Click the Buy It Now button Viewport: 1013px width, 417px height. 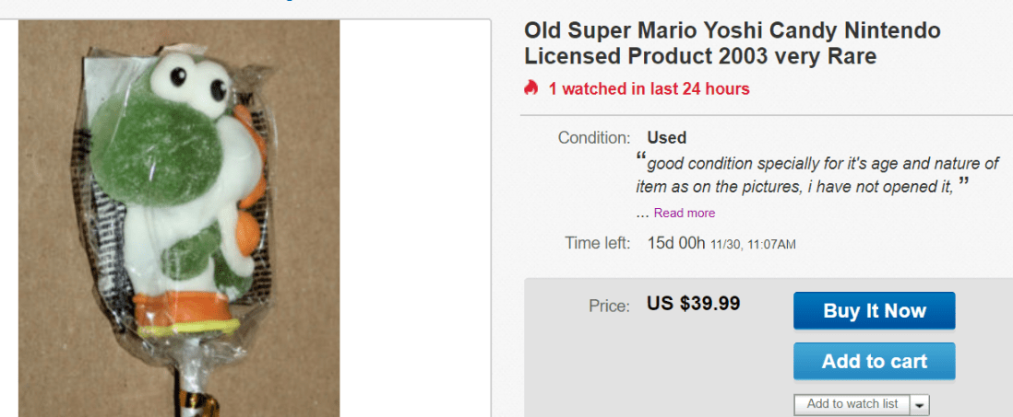click(x=874, y=311)
